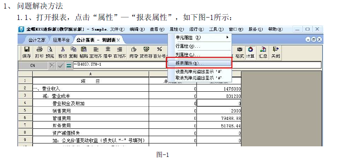The image size is (339, 161).
Task: Expand the 单元属性 submenu arrow
Action: (x=227, y=37)
